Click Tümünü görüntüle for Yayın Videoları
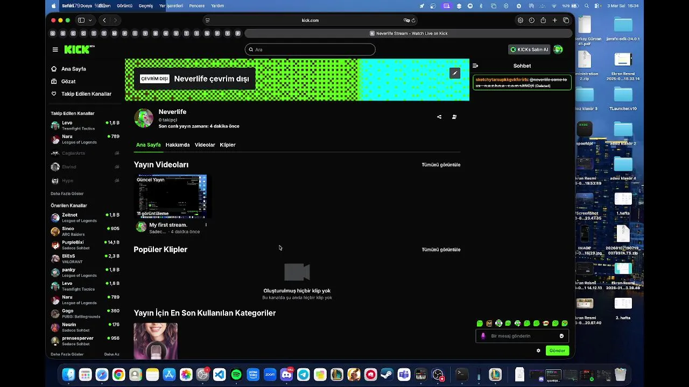Image resolution: width=689 pixels, height=387 pixels. tap(441, 165)
